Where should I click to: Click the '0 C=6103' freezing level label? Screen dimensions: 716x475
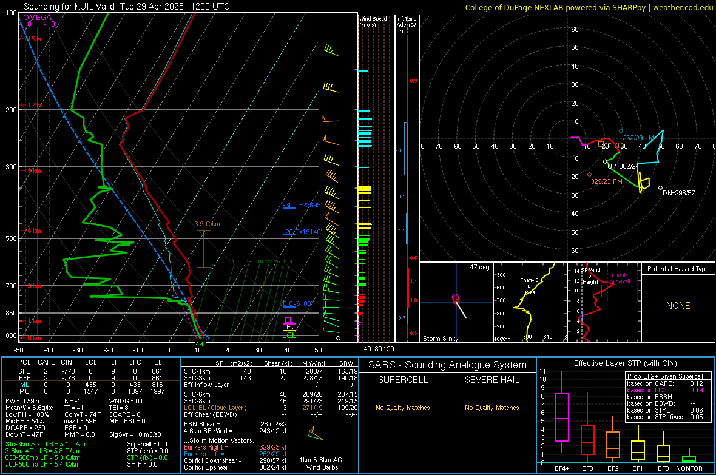(297, 303)
